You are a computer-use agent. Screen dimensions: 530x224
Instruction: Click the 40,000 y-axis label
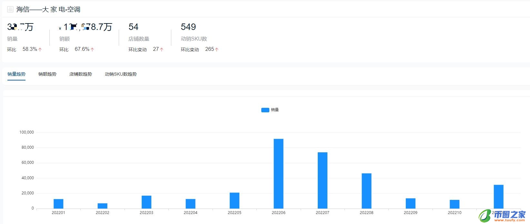click(27, 178)
